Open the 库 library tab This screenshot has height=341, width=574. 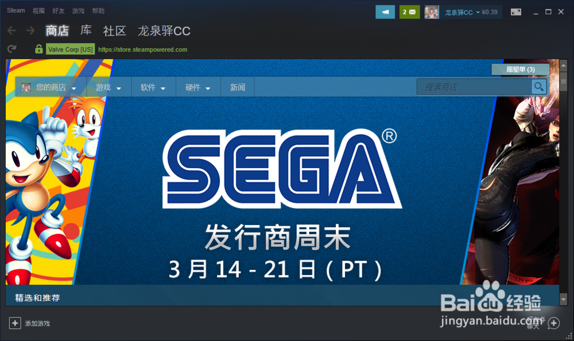pyautogui.click(x=86, y=30)
